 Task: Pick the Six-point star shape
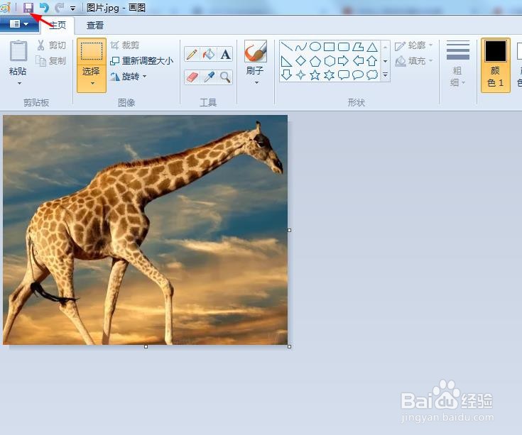(x=330, y=75)
